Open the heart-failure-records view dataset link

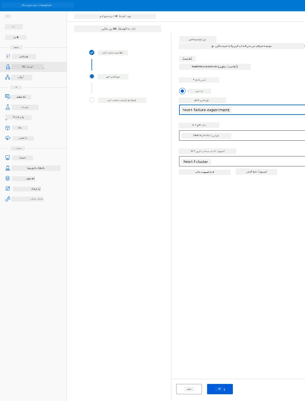click(215, 67)
